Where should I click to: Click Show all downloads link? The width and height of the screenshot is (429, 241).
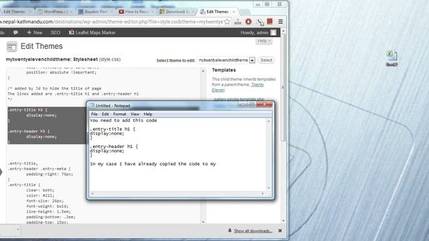pos(253,231)
